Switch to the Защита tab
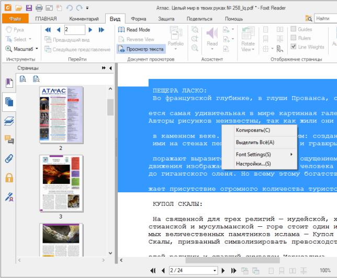Image resolution: width=337 pixels, height=278 pixels. tap(166, 19)
